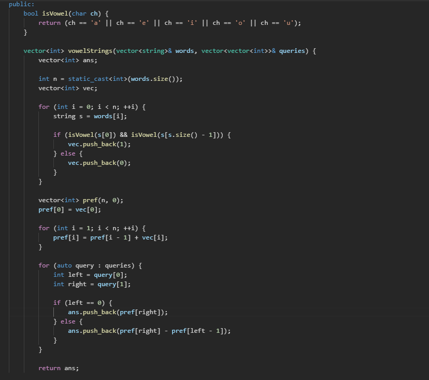The height and width of the screenshot is (380, 429).
Task: Click the 'return ans;' statement
Action: pyautogui.click(x=59, y=368)
